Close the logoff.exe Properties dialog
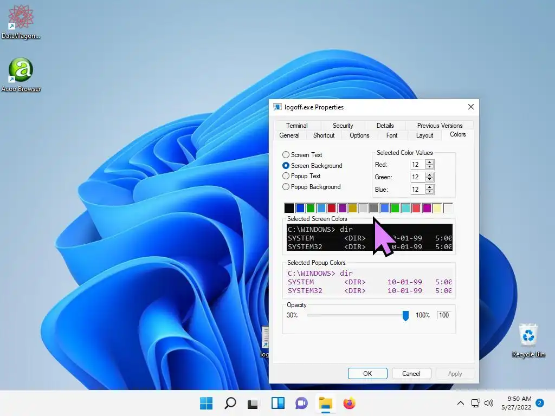Viewport: 555px width, 416px height. [471, 107]
